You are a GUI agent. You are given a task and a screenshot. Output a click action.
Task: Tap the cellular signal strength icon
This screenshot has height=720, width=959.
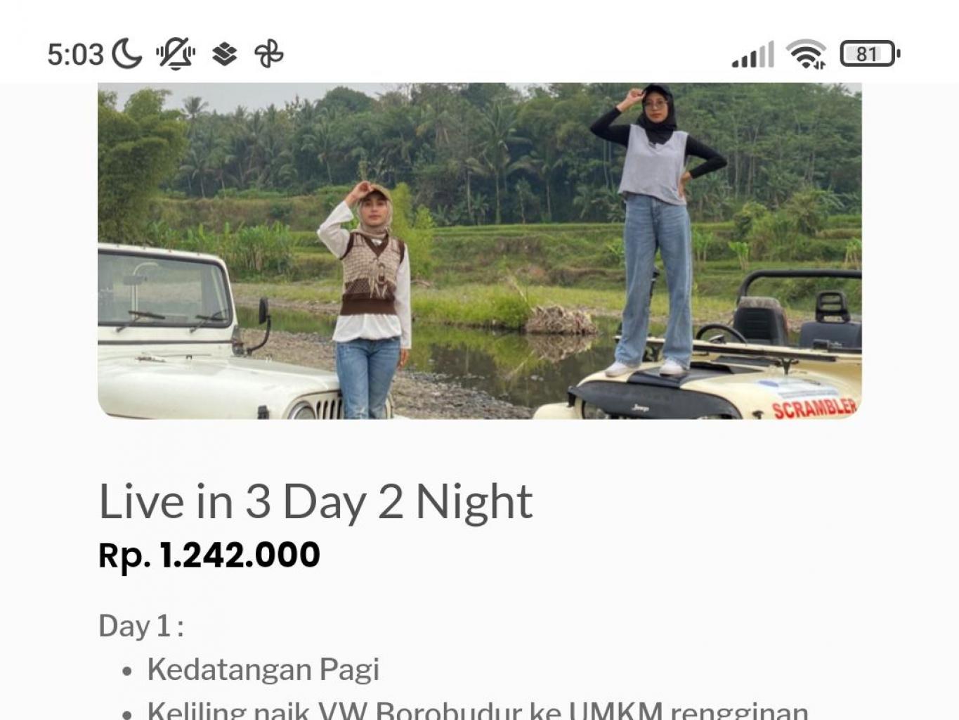tap(752, 54)
